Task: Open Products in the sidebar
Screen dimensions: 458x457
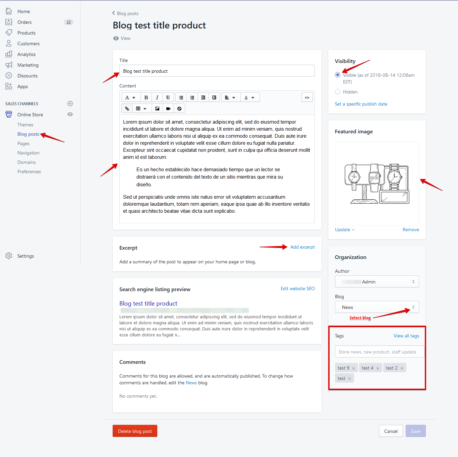Action: (26, 33)
